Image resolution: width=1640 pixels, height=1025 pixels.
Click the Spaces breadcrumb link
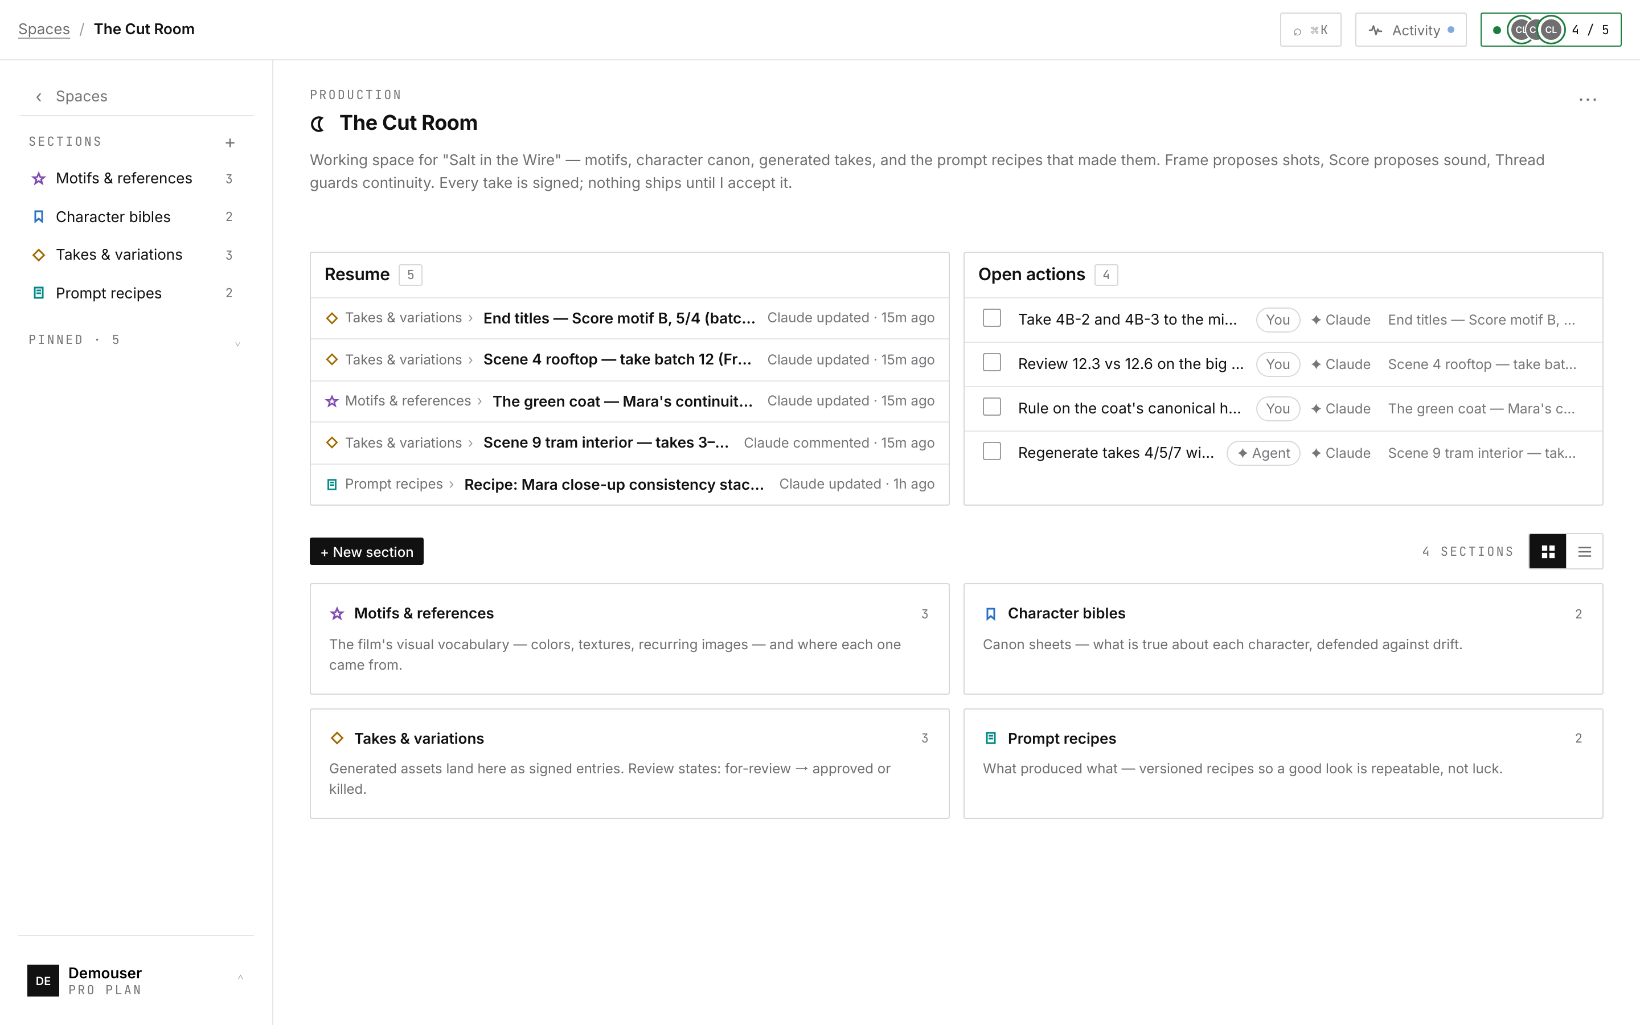pos(44,29)
